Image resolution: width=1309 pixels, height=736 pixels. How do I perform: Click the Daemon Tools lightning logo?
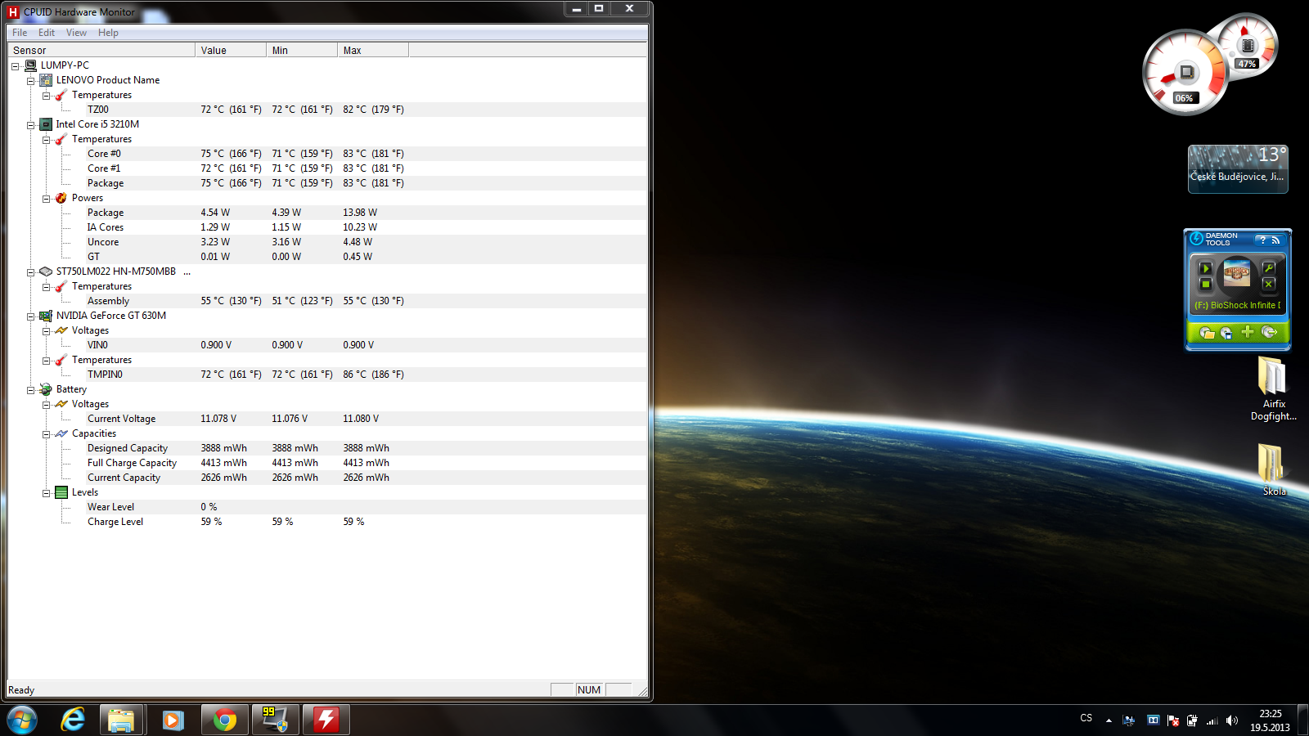pos(1196,239)
